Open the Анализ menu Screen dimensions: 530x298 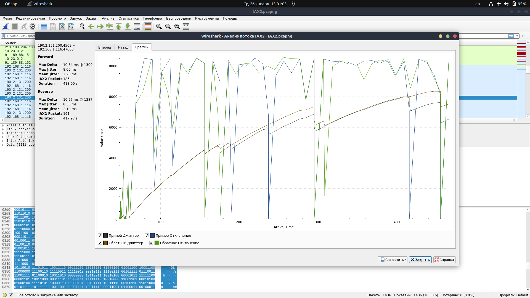pyautogui.click(x=108, y=18)
